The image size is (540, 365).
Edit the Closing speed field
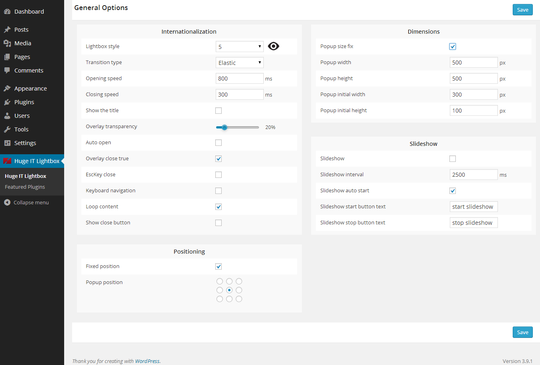coord(240,95)
